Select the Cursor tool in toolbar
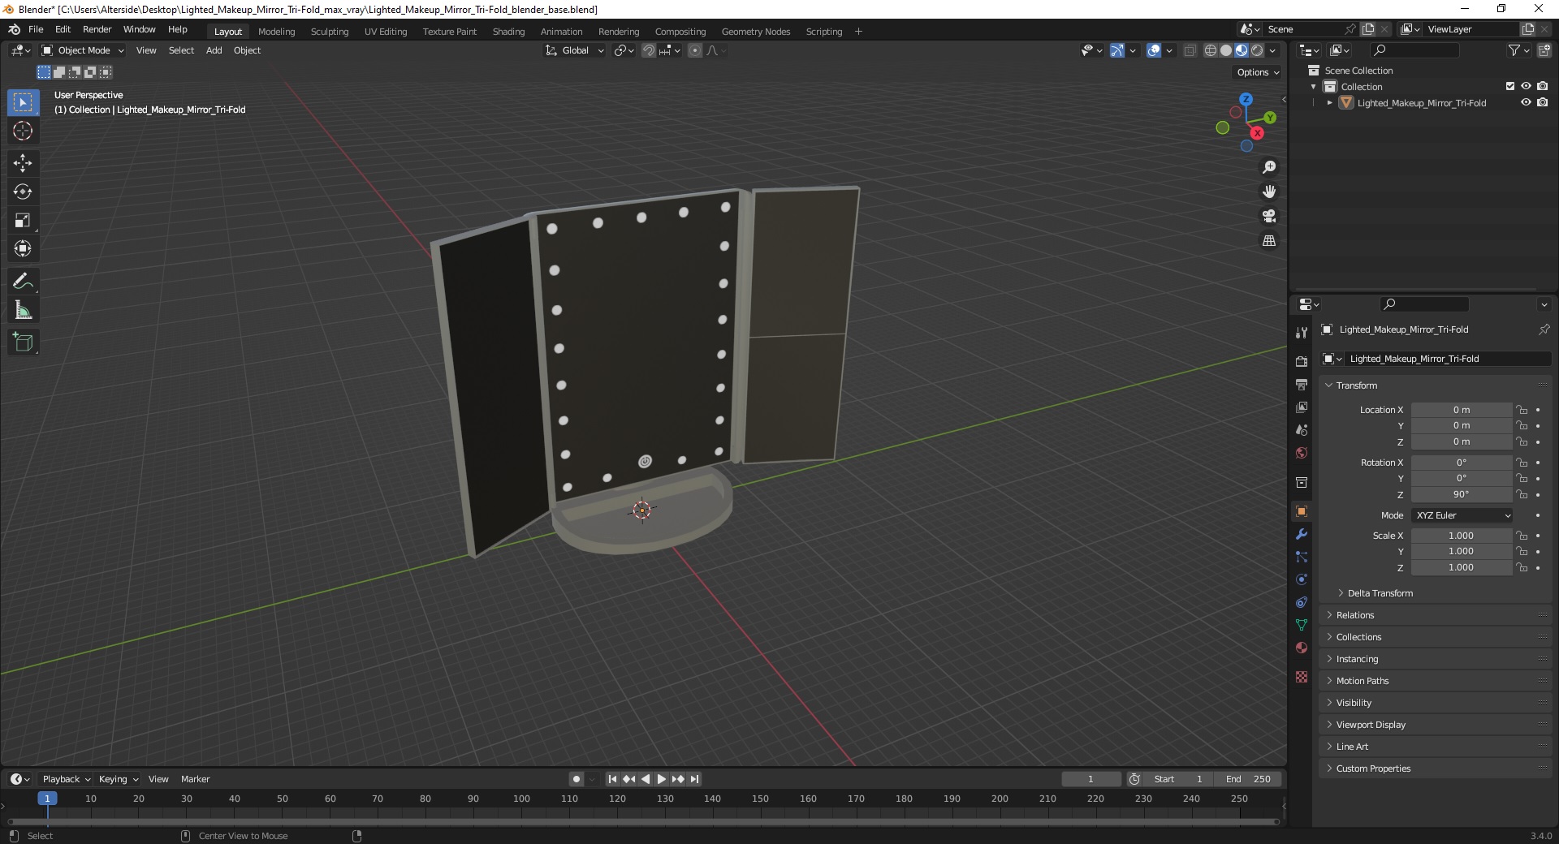Image resolution: width=1559 pixels, height=844 pixels. tap(23, 131)
